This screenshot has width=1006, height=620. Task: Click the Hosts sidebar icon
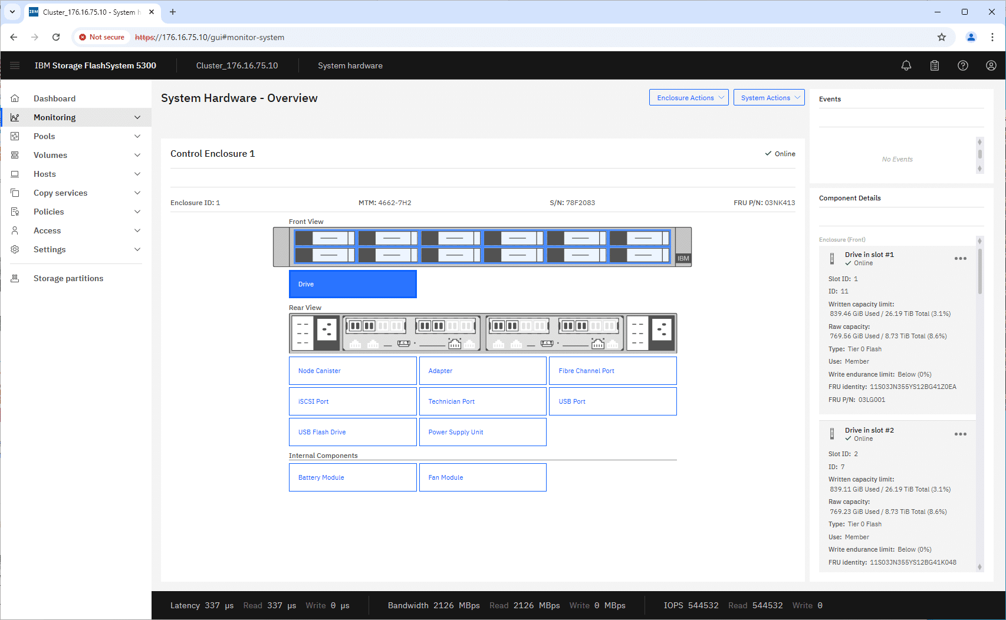pyautogui.click(x=15, y=174)
